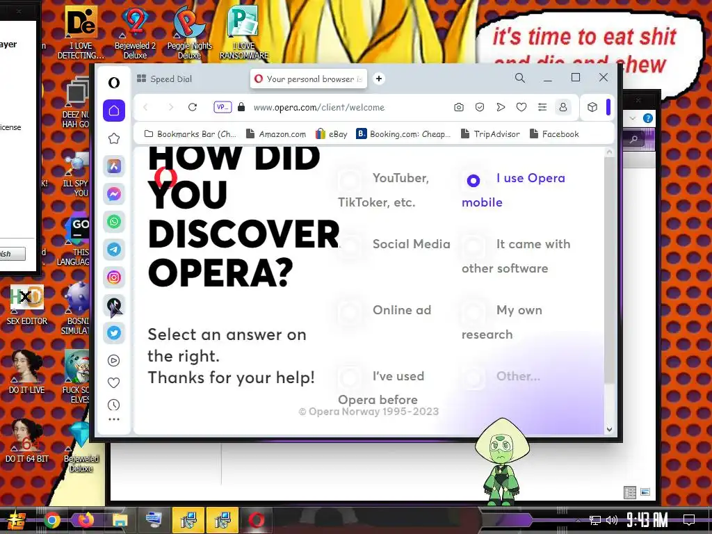Select the YouTuber, TikToker, etc. answer
Image resolution: width=712 pixels, height=534 pixels.
pyautogui.click(x=384, y=190)
